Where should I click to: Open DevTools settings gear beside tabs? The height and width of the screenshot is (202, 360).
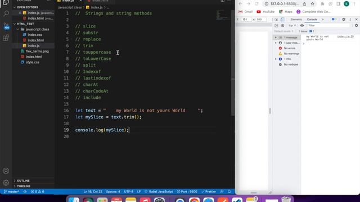344,20
